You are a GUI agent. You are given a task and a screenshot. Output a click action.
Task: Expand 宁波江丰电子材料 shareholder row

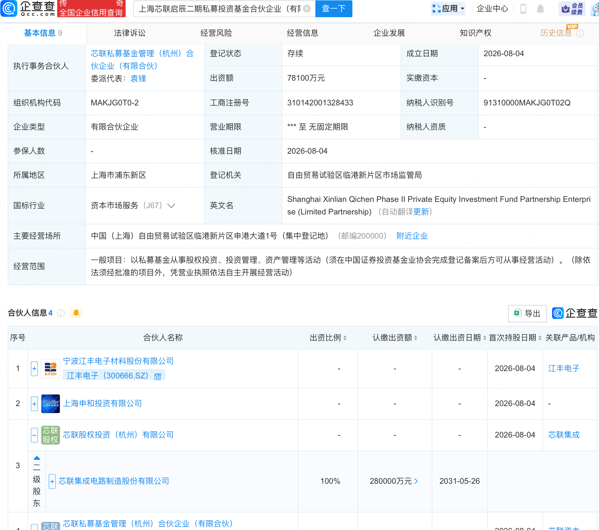click(34, 369)
